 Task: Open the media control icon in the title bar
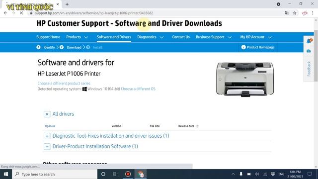pos(278,4)
